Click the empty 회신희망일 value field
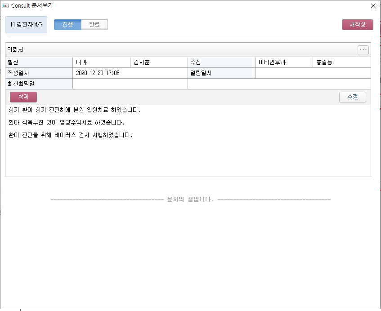This screenshot has width=381, height=311. pos(130,84)
